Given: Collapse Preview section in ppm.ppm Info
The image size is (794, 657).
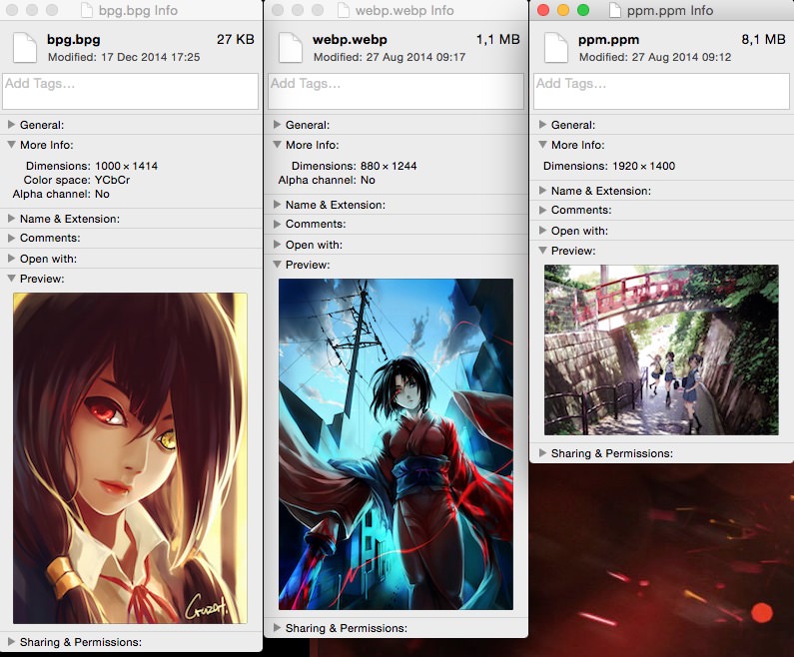Looking at the screenshot, I should 543,250.
